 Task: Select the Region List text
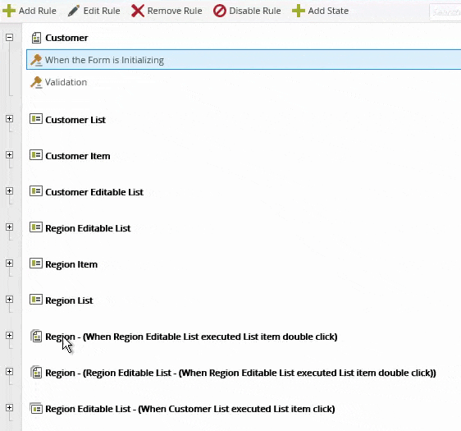(69, 300)
